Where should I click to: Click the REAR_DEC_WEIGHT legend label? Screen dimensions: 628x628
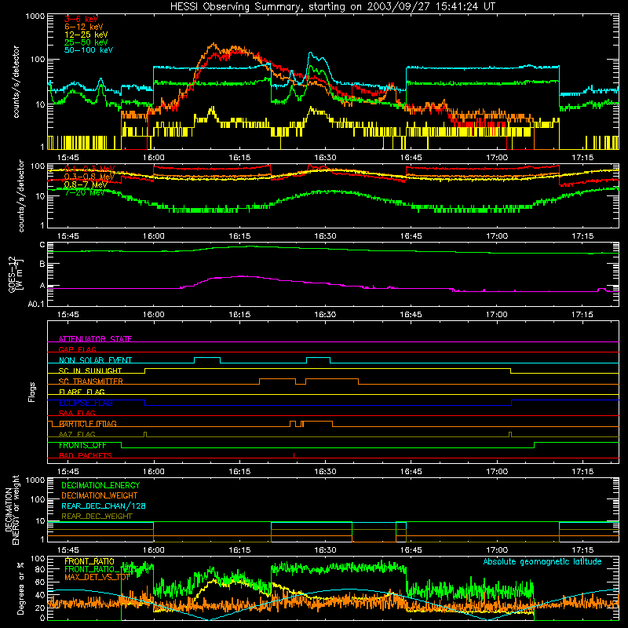click(97, 517)
